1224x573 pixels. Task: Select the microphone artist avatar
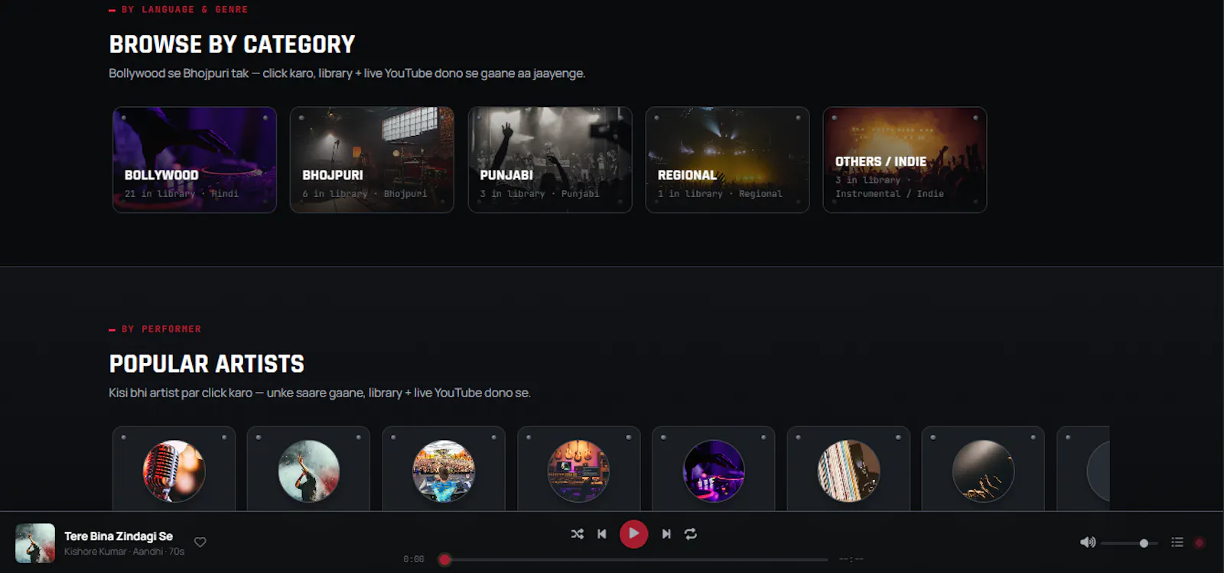[x=174, y=471]
